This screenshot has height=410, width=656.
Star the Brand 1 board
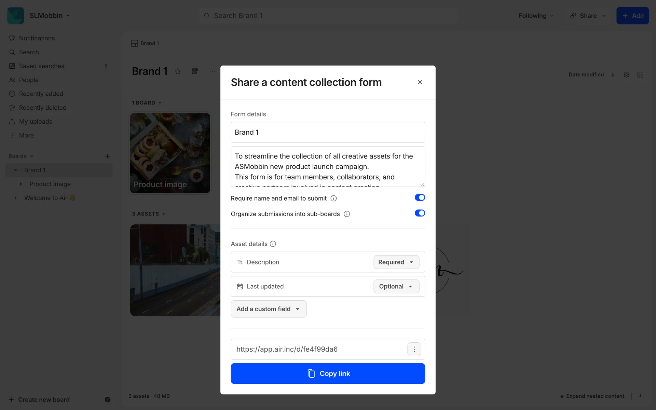(x=178, y=71)
